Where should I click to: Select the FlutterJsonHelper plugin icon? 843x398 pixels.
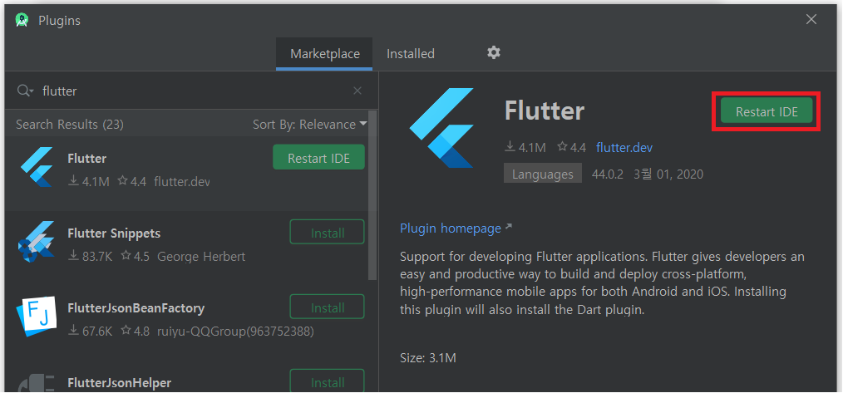point(37,383)
